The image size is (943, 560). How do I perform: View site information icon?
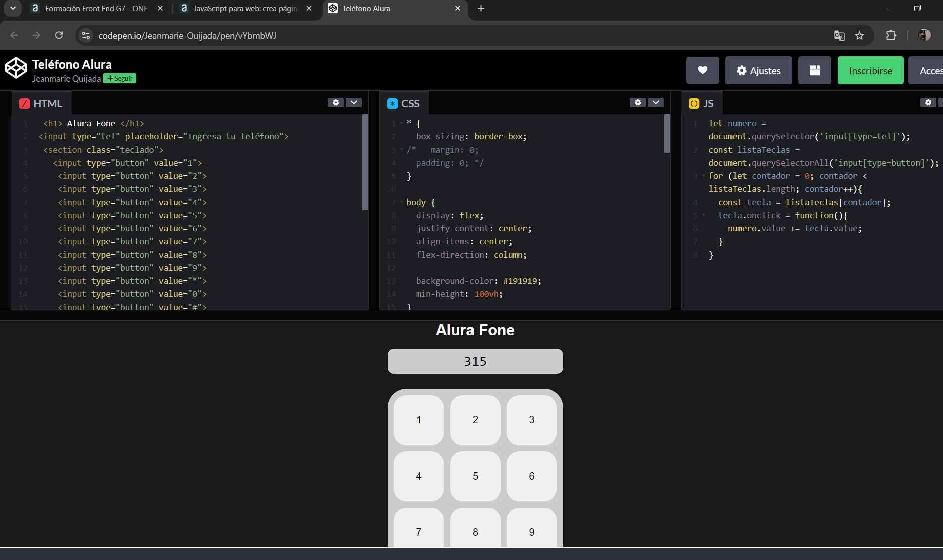(x=86, y=35)
